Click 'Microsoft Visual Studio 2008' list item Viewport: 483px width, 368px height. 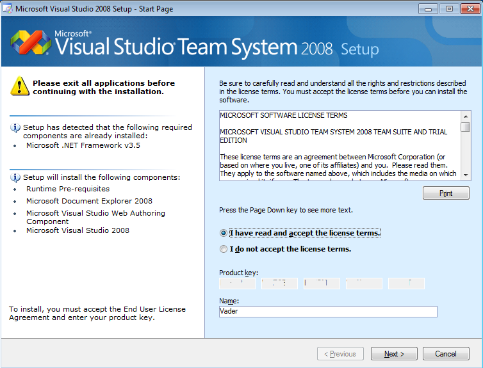click(78, 230)
